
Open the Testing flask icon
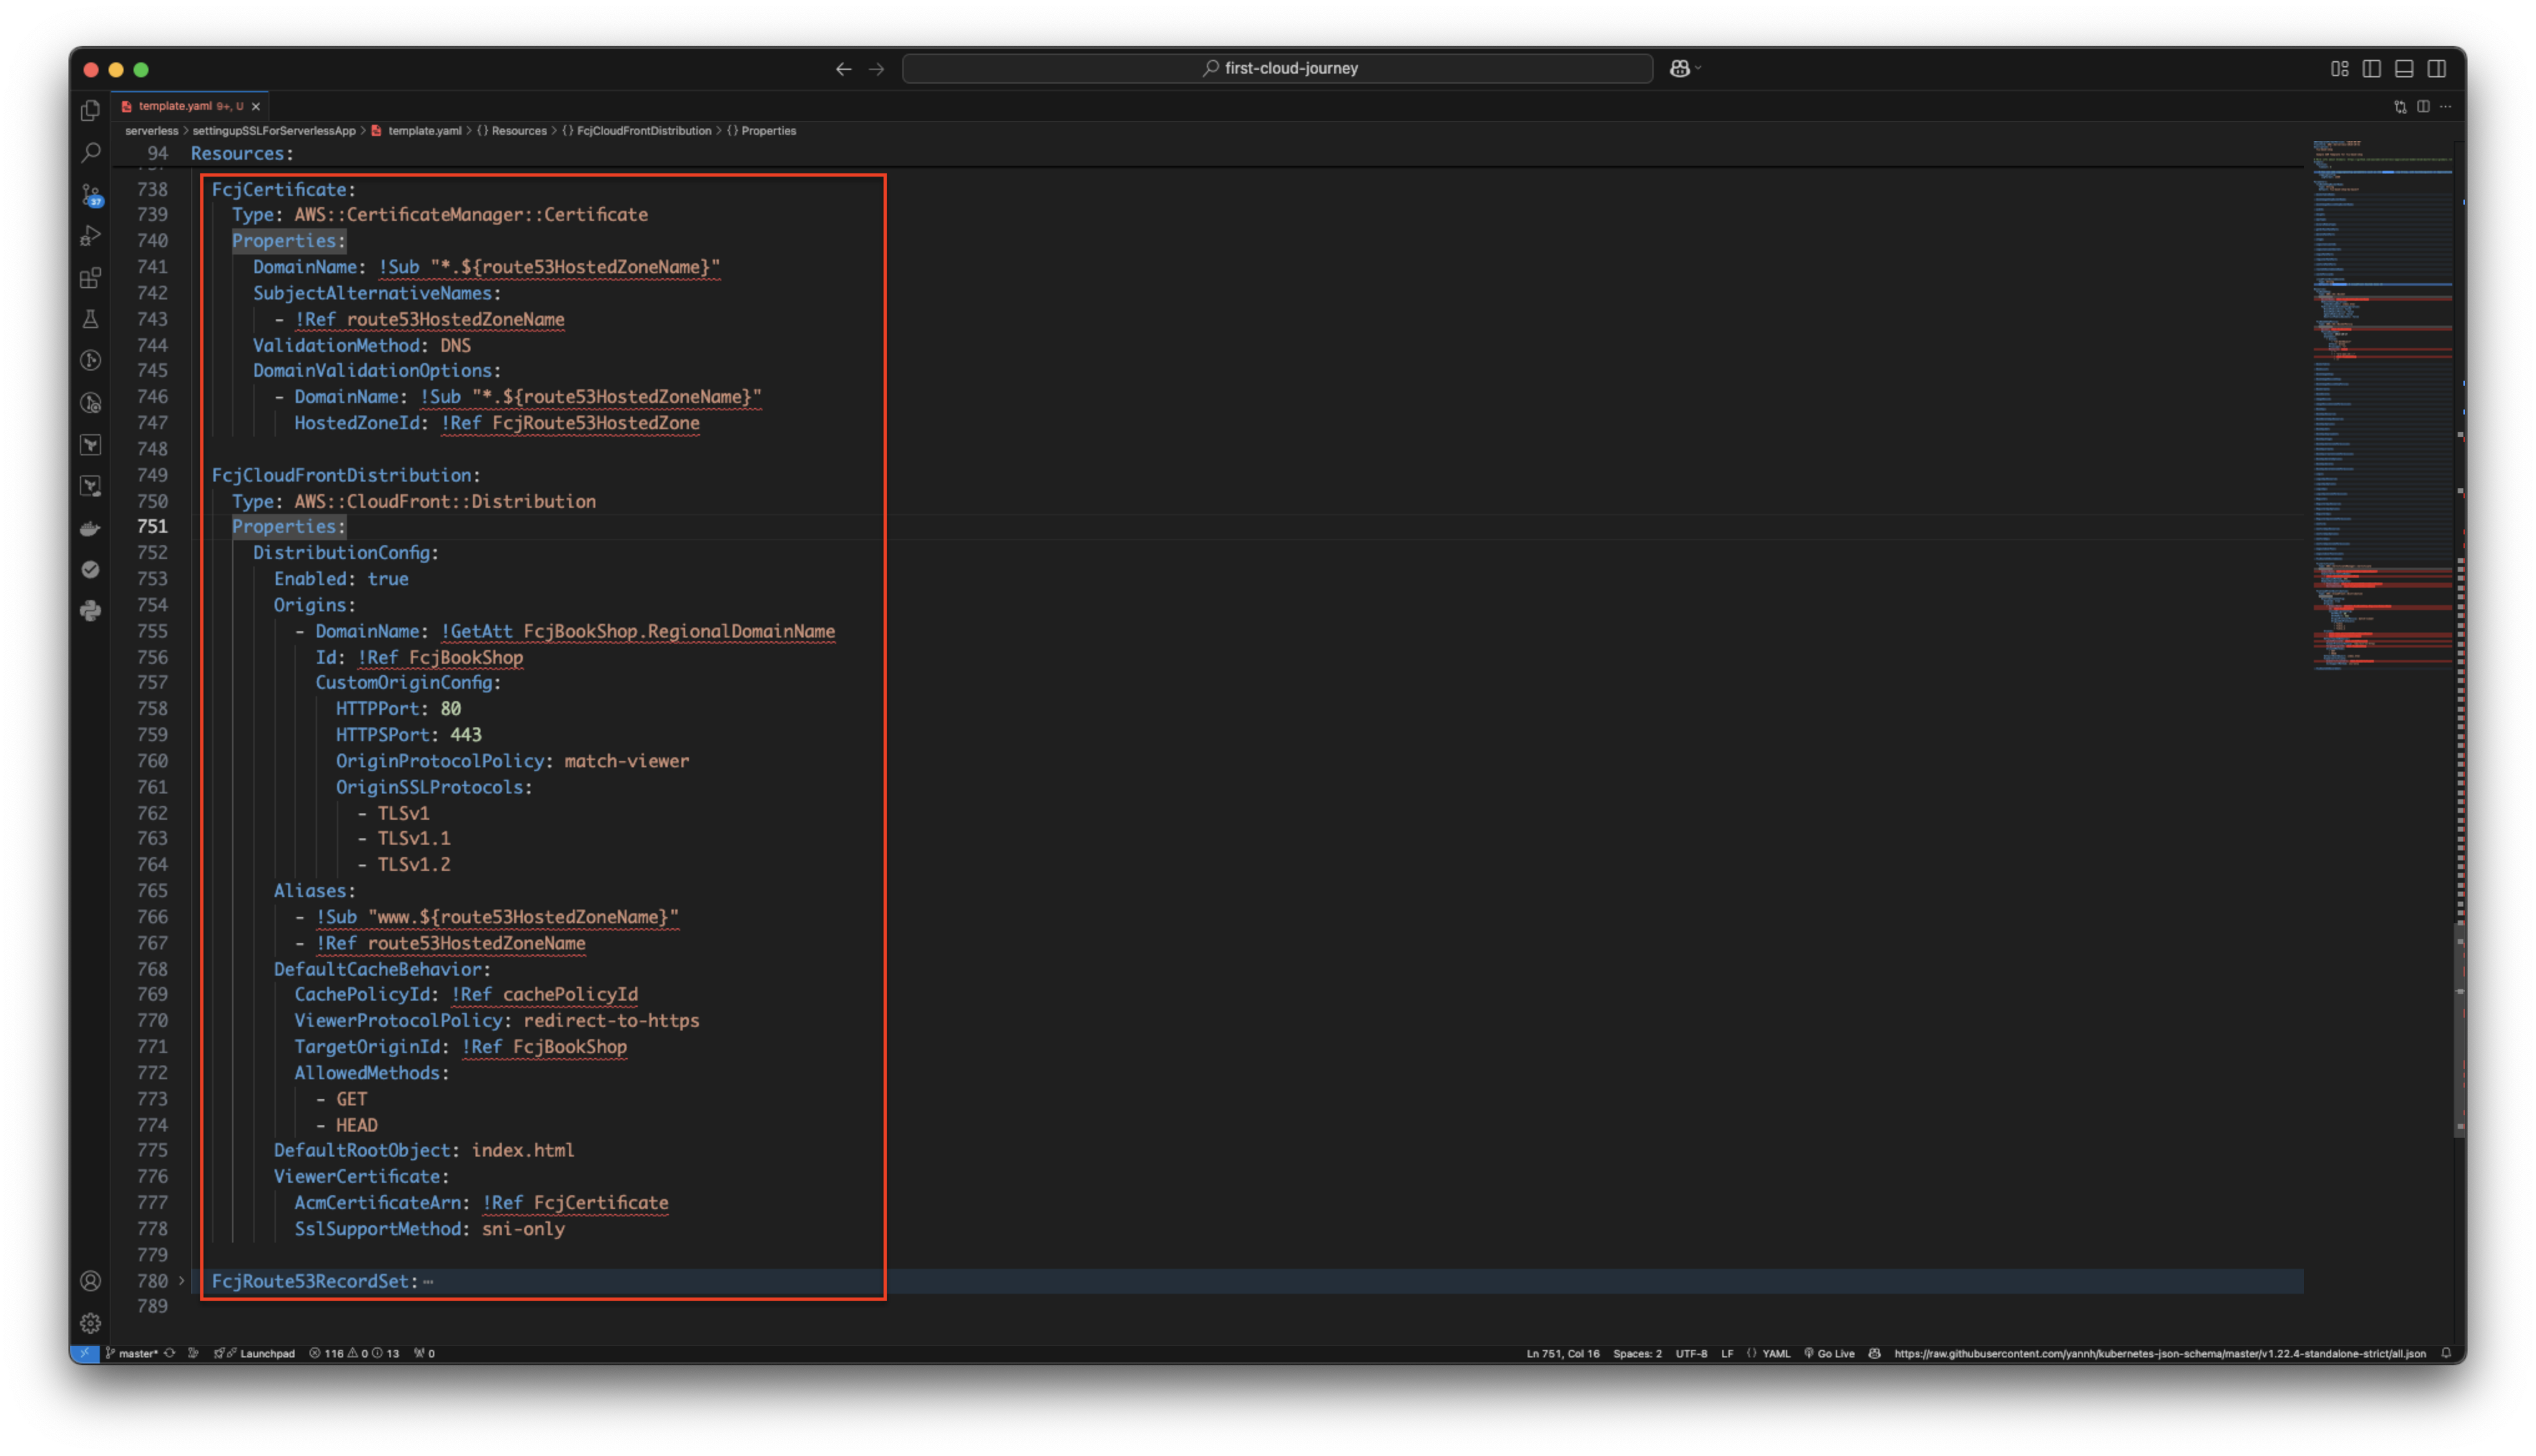click(x=91, y=319)
